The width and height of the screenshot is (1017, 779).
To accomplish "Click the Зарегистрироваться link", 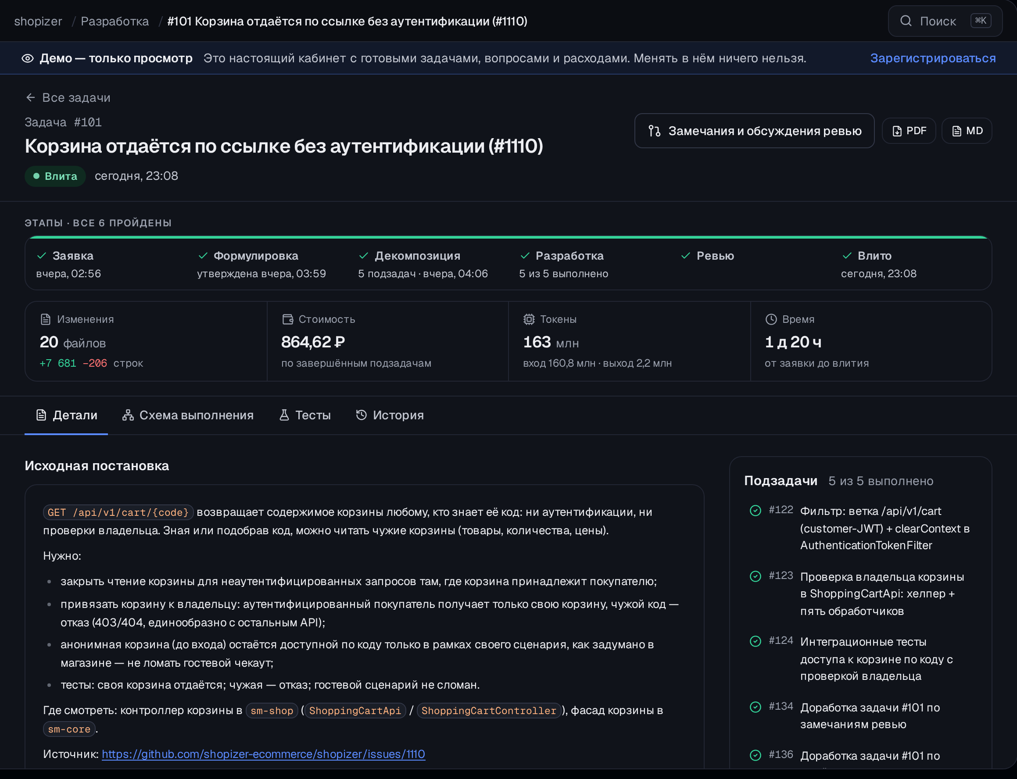I will 933,58.
